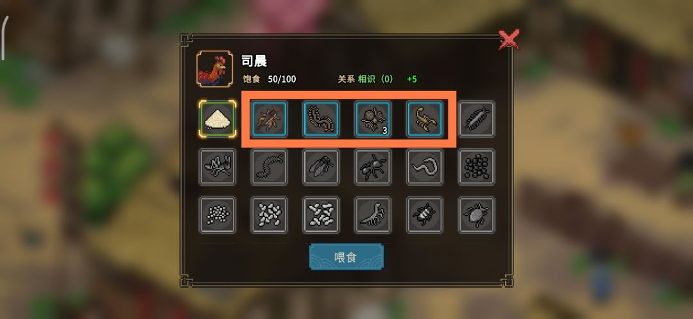
Task: Click the greyed pill bug slot in the first row
Action: click(476, 119)
